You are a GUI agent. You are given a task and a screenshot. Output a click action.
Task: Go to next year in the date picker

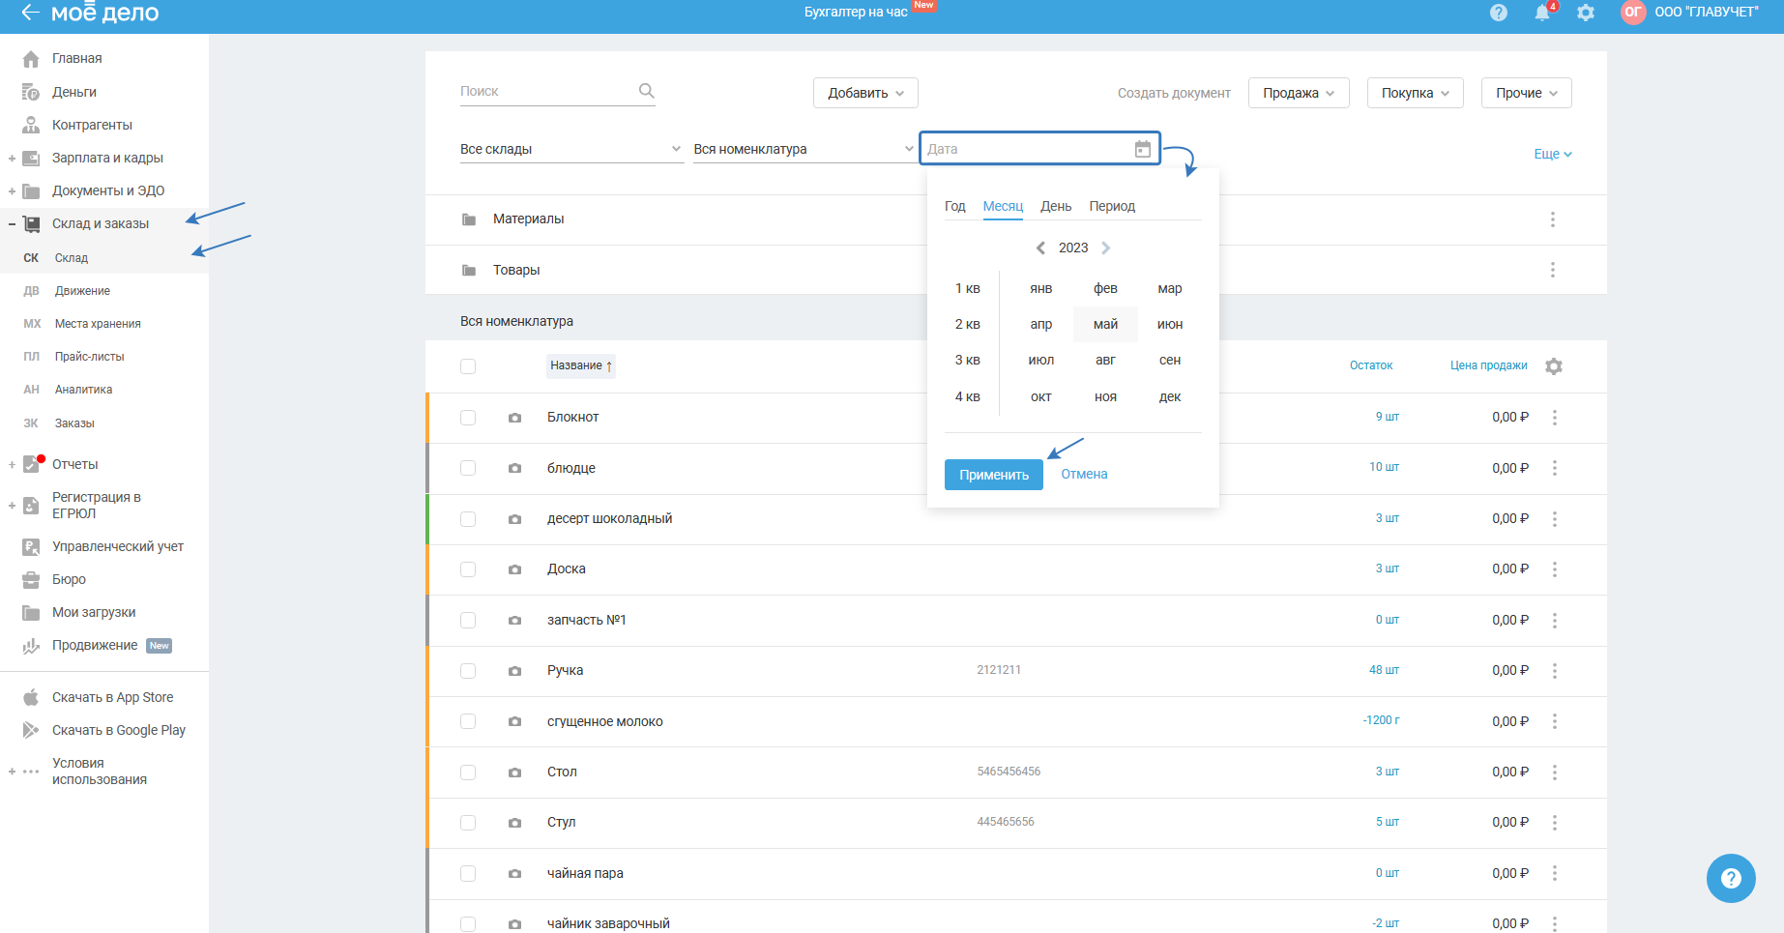1106,248
